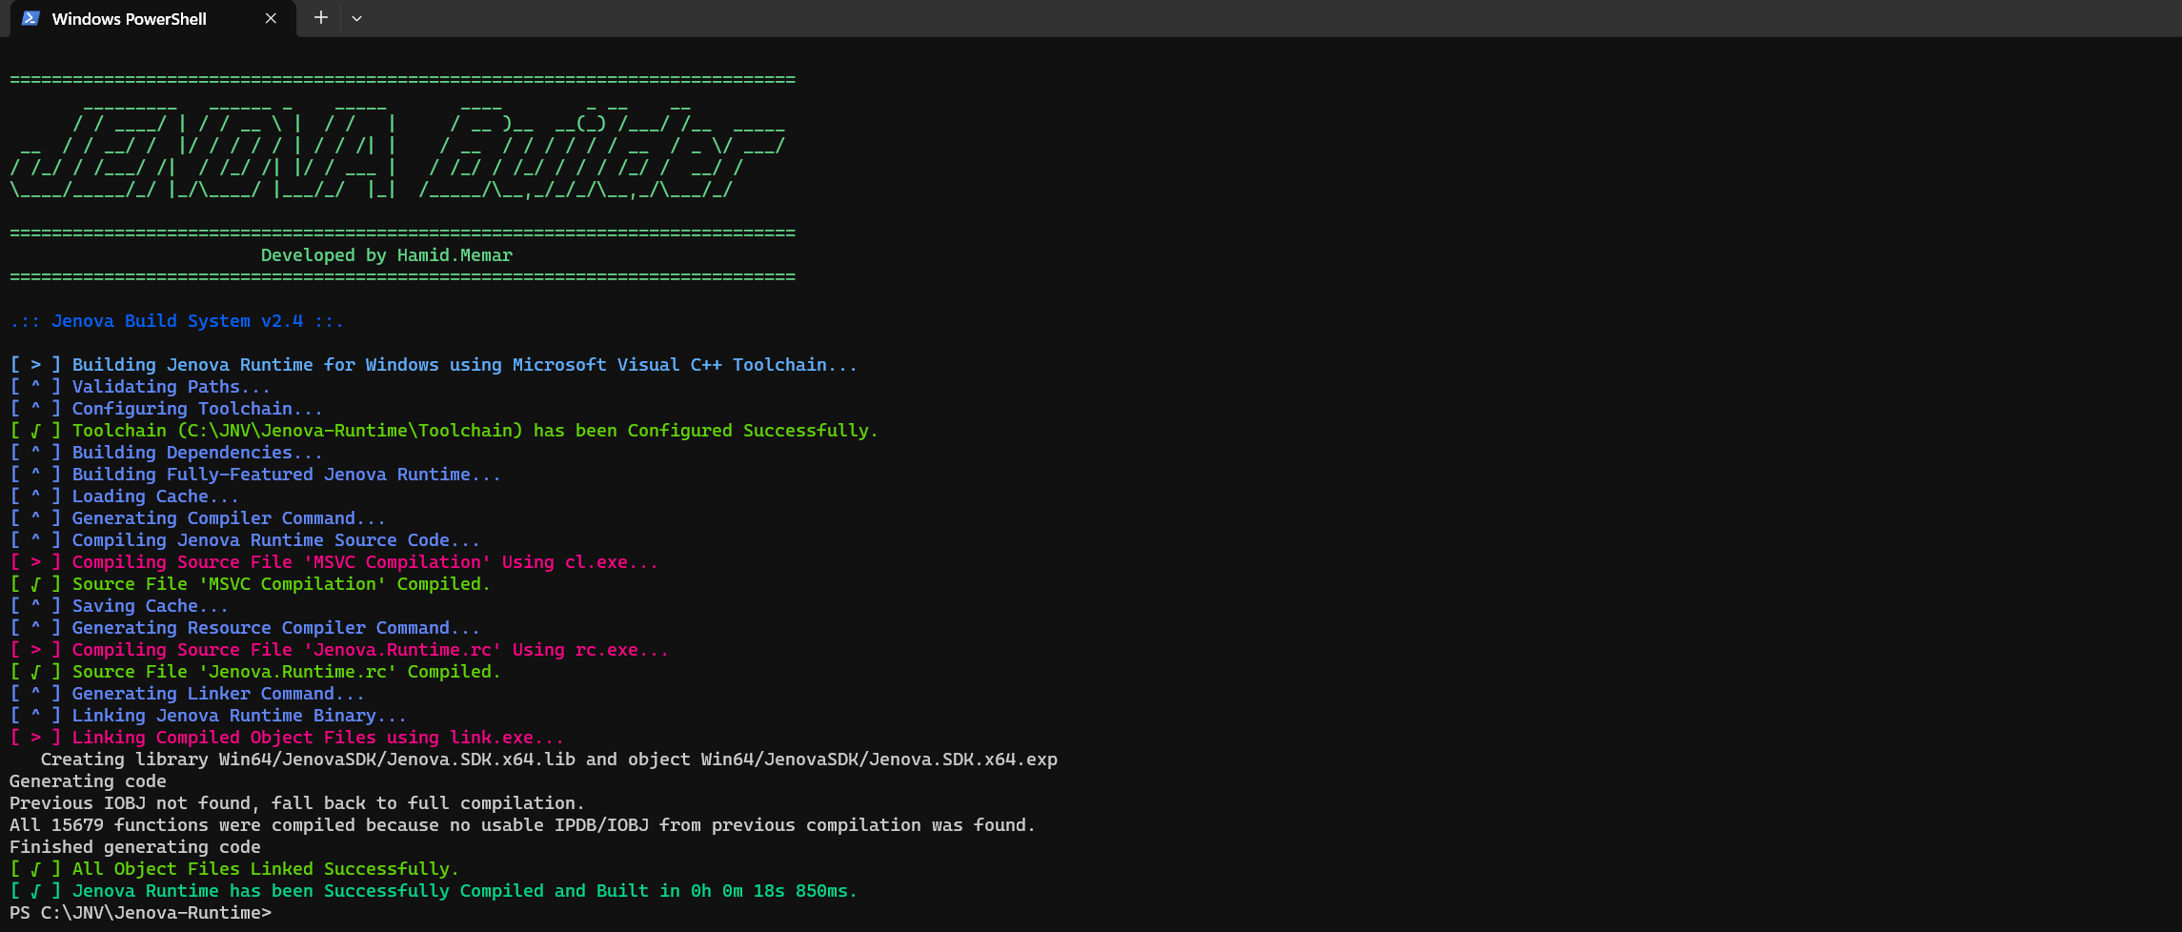The height and width of the screenshot is (932, 2182).
Task: Open a new terminal tab
Action: pyautogui.click(x=321, y=18)
